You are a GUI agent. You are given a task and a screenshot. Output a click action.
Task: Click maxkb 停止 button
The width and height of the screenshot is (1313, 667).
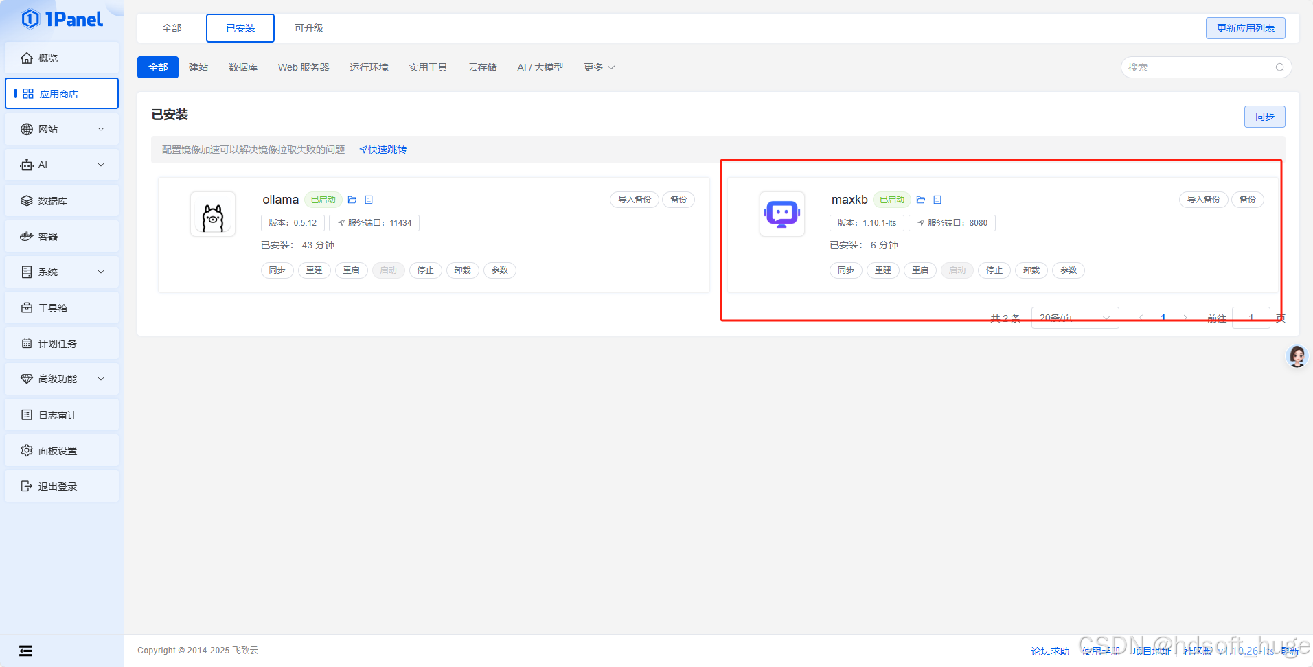click(x=994, y=270)
